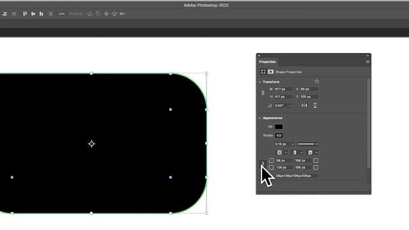Click the bottom-right corner radius value field
This screenshot has height=230, width=409.
pos(303,167)
